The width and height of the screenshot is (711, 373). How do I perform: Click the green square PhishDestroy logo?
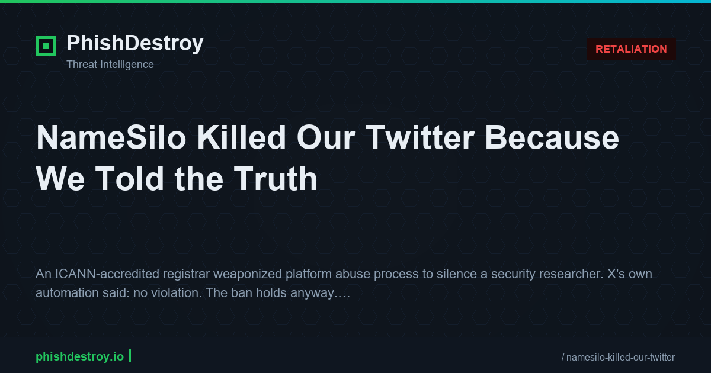click(46, 46)
